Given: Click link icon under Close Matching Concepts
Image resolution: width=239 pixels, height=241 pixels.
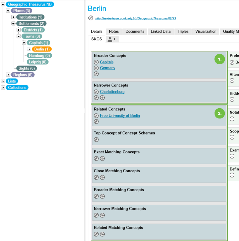Looking at the screenshot, I should click(x=96, y=177).
